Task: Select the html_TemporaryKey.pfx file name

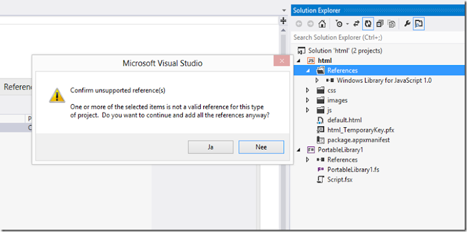Action: coord(361,130)
